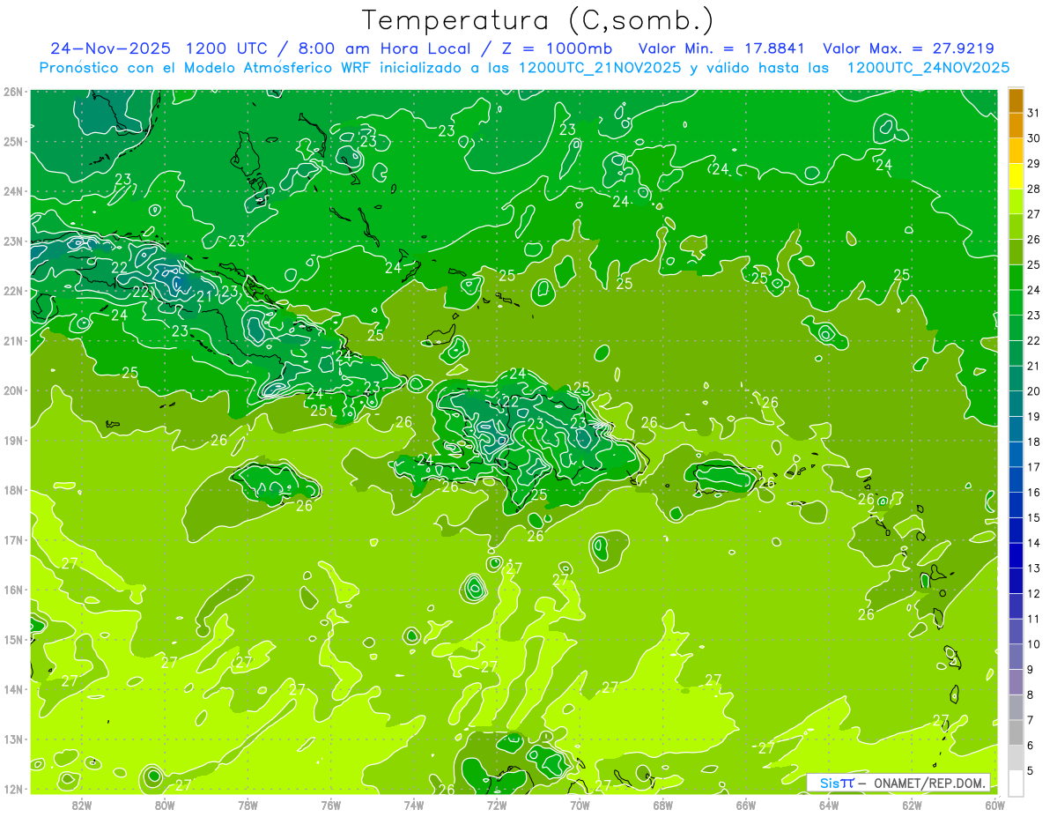Click the "70W" longitude axis label
The image size is (1057, 817).
[x=580, y=804]
